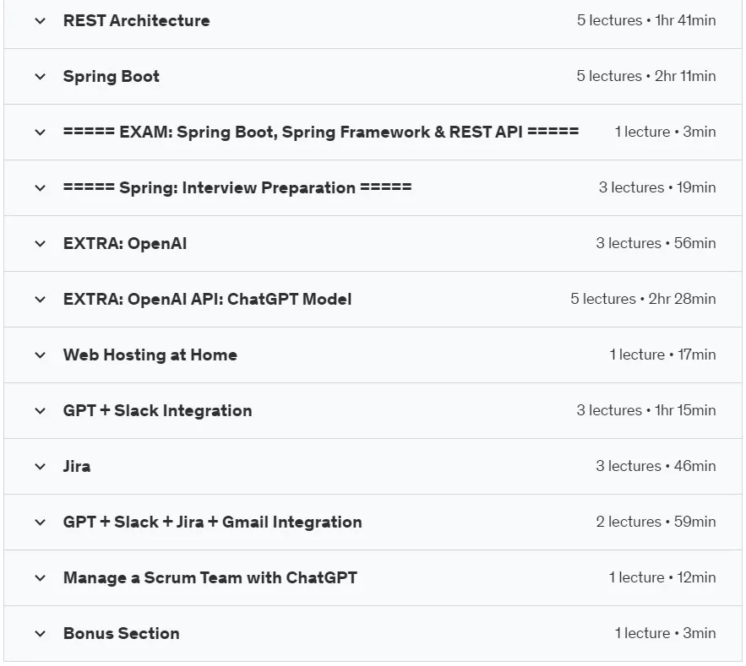Expand chevron for OpenAI API: ChatGPT Model

tap(41, 300)
